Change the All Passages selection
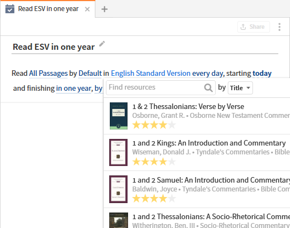 click(48, 73)
